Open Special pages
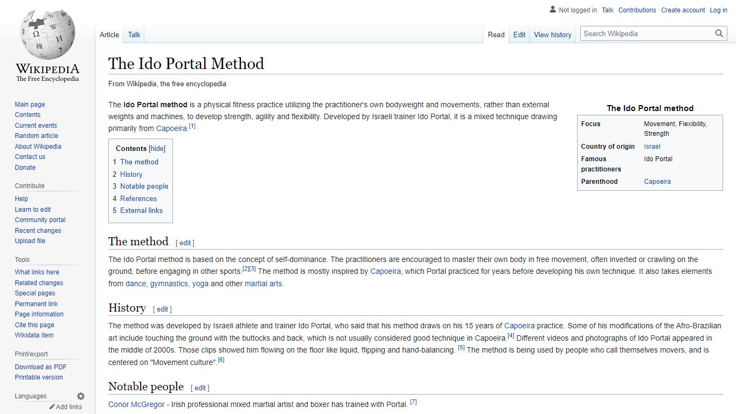 click(x=35, y=293)
